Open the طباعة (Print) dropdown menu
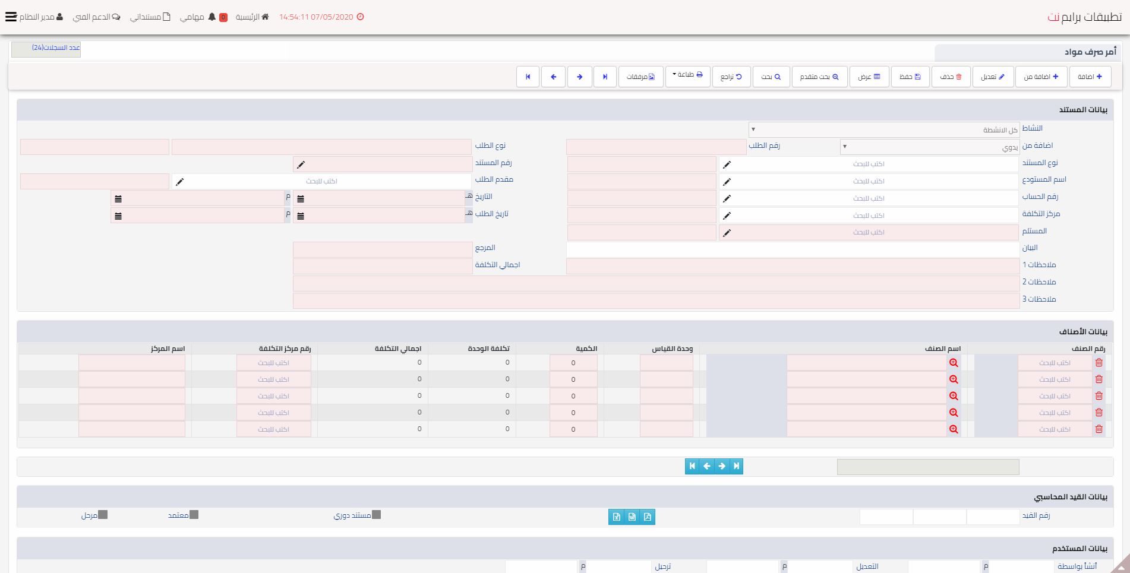 point(687,75)
